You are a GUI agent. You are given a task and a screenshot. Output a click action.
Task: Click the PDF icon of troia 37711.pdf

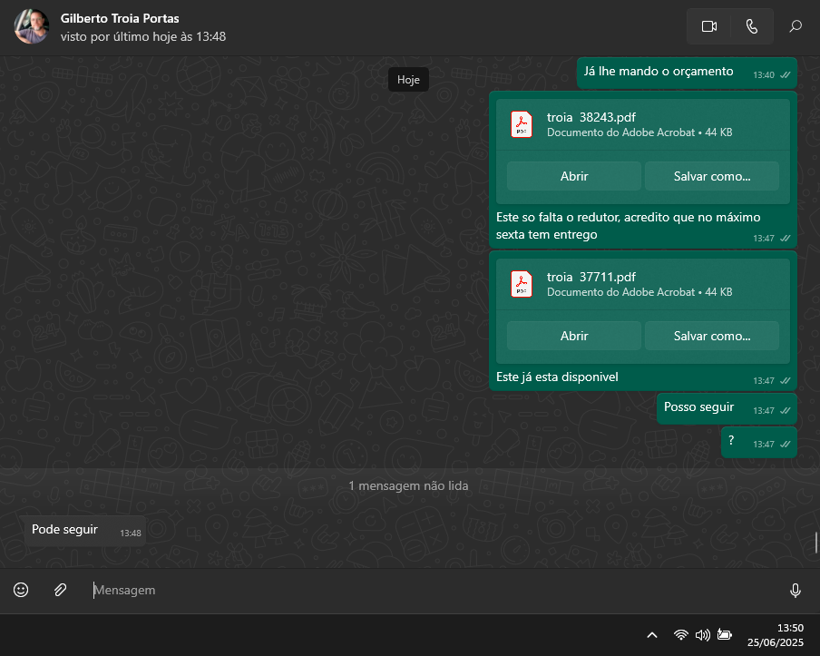tap(522, 284)
